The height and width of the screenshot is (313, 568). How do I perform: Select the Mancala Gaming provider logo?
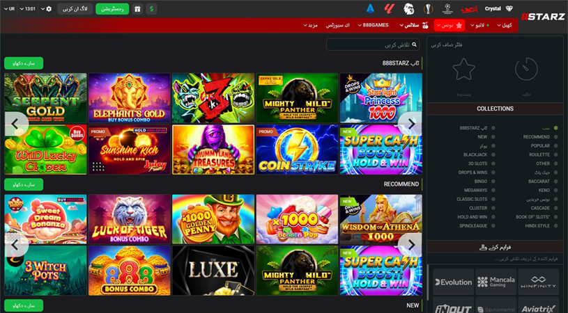point(496,282)
